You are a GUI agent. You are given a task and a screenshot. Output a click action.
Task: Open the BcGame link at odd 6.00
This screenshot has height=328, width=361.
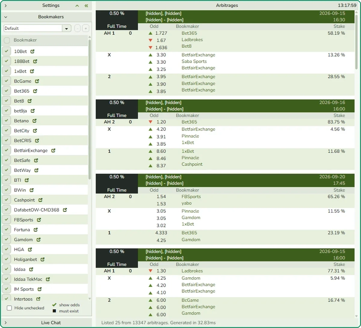190,300
